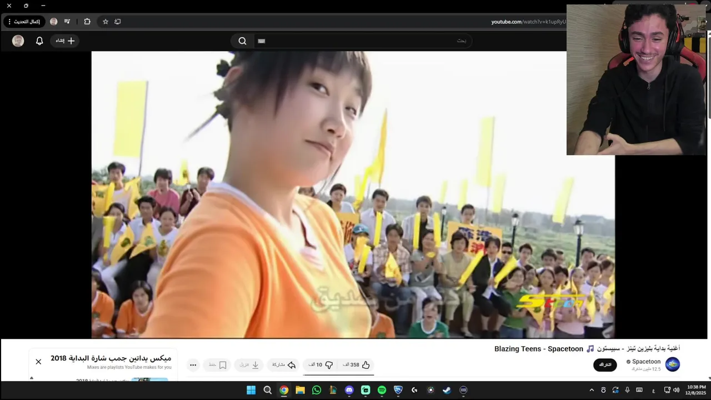
Task: Click the install/cast icon in address bar
Action: click(117, 22)
